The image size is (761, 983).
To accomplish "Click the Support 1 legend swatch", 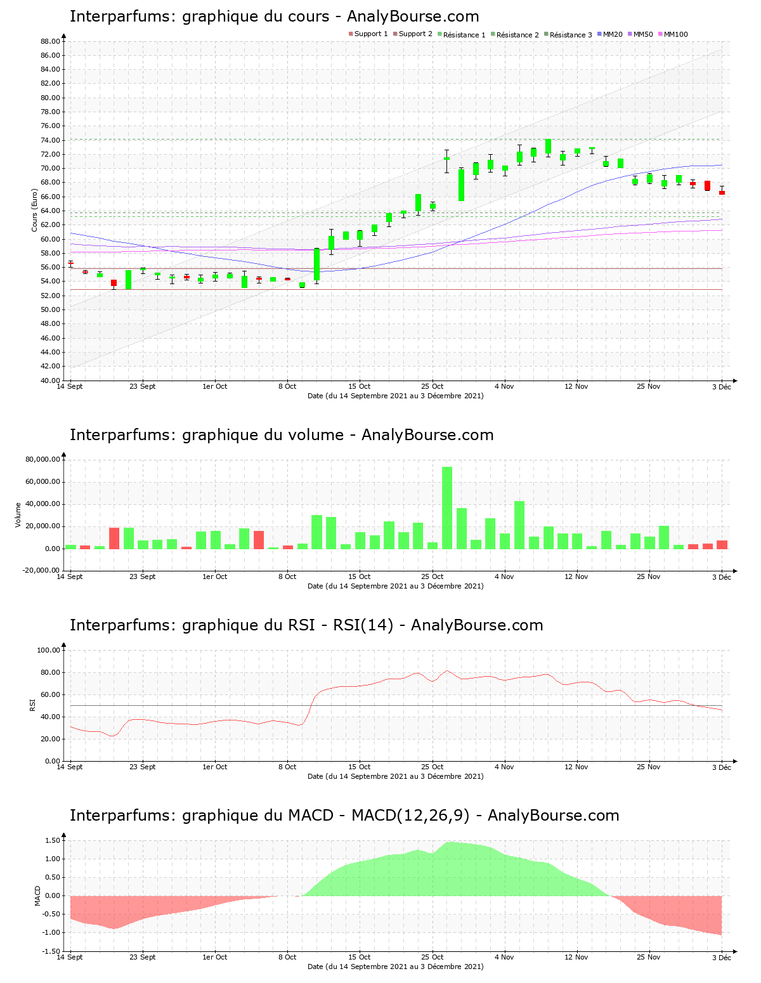I will pos(351,34).
